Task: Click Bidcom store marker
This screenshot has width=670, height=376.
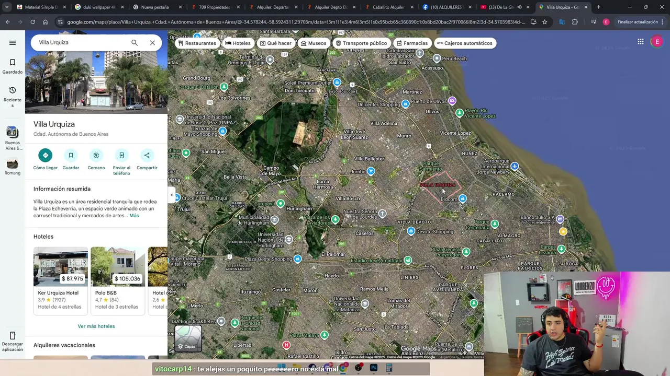Action: (462, 199)
